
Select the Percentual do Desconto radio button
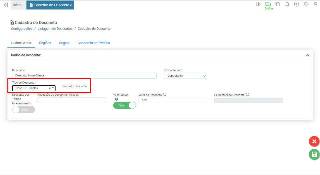pos(248,95)
